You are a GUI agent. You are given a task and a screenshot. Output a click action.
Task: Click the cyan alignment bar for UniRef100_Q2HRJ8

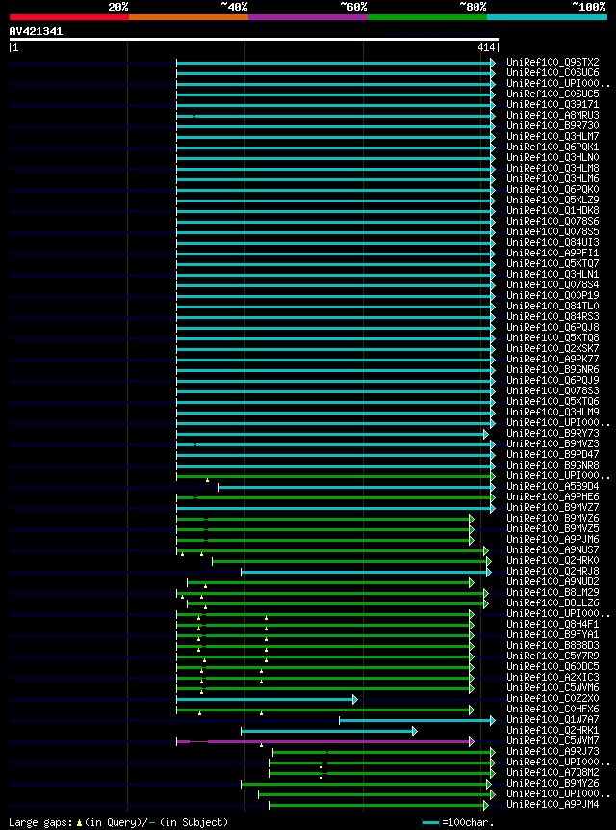[x=366, y=572]
